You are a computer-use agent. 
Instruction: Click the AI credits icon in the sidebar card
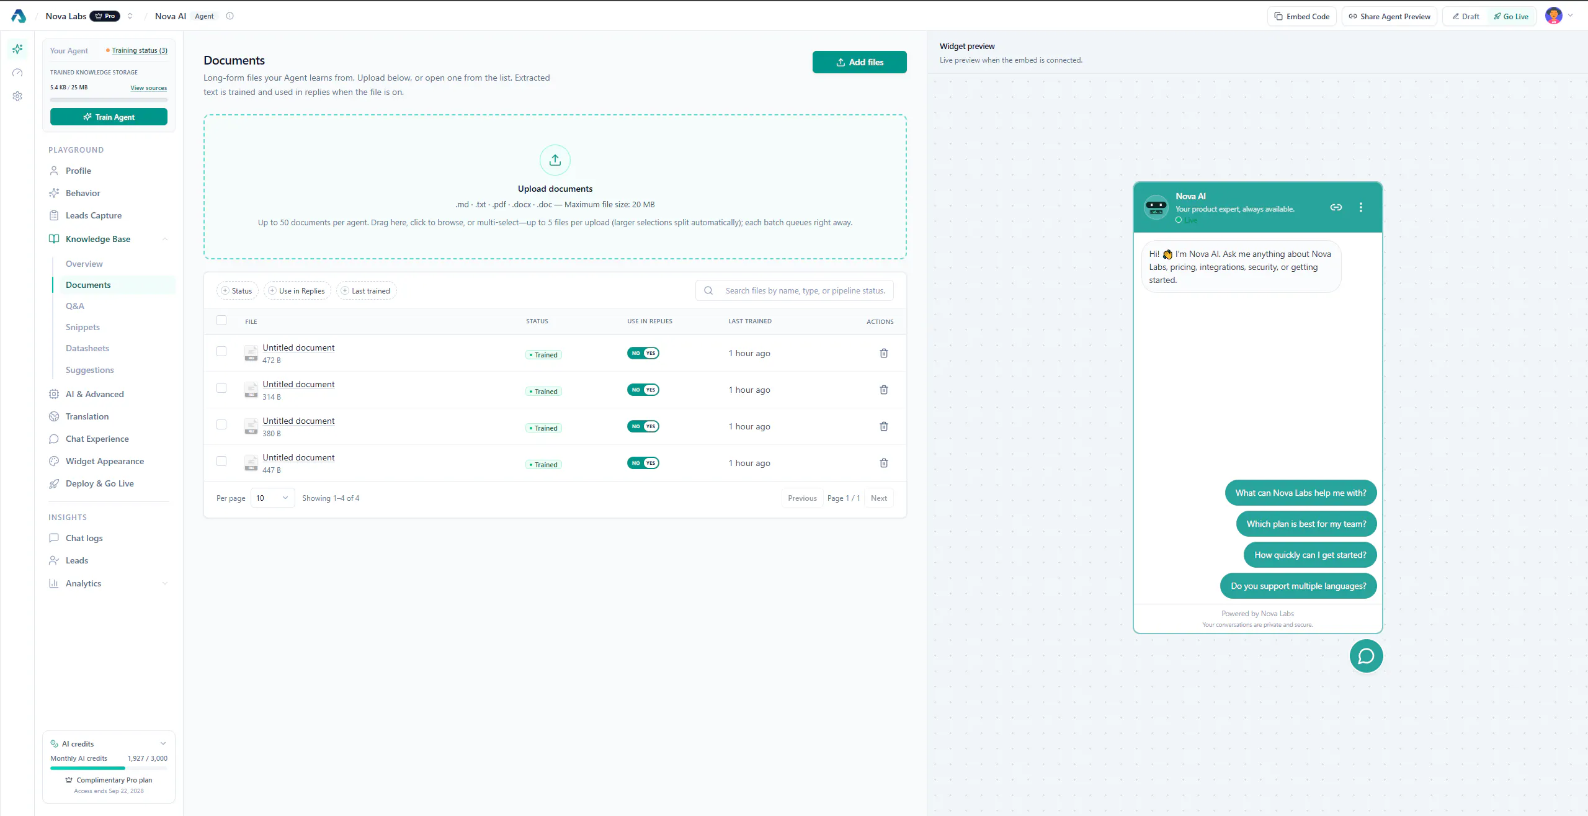[55, 743]
